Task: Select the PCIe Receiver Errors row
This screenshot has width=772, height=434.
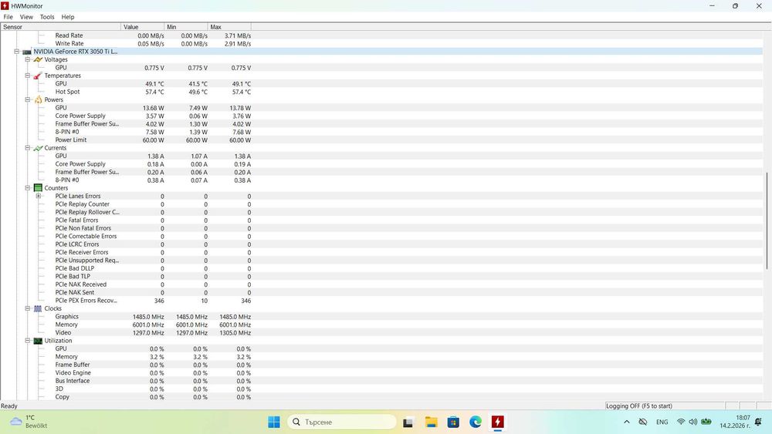Action: 381,253
